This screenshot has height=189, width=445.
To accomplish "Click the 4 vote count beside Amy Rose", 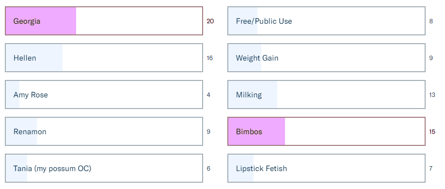I will (208, 95).
